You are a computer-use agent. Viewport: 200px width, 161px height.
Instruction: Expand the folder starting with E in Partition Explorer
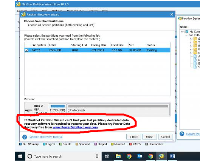(191, 46)
